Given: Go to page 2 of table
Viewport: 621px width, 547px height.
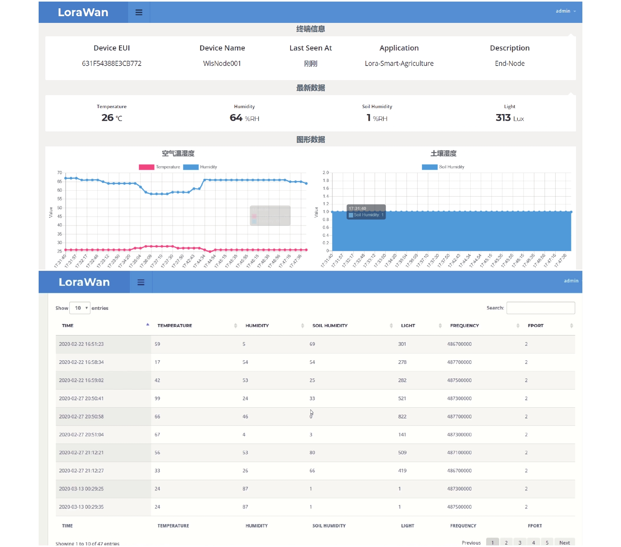Looking at the screenshot, I should coord(506,542).
